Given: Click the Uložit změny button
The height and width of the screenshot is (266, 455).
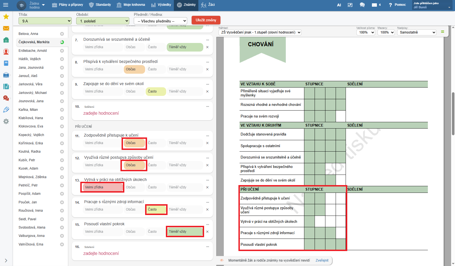Looking at the screenshot, I should (206, 20).
